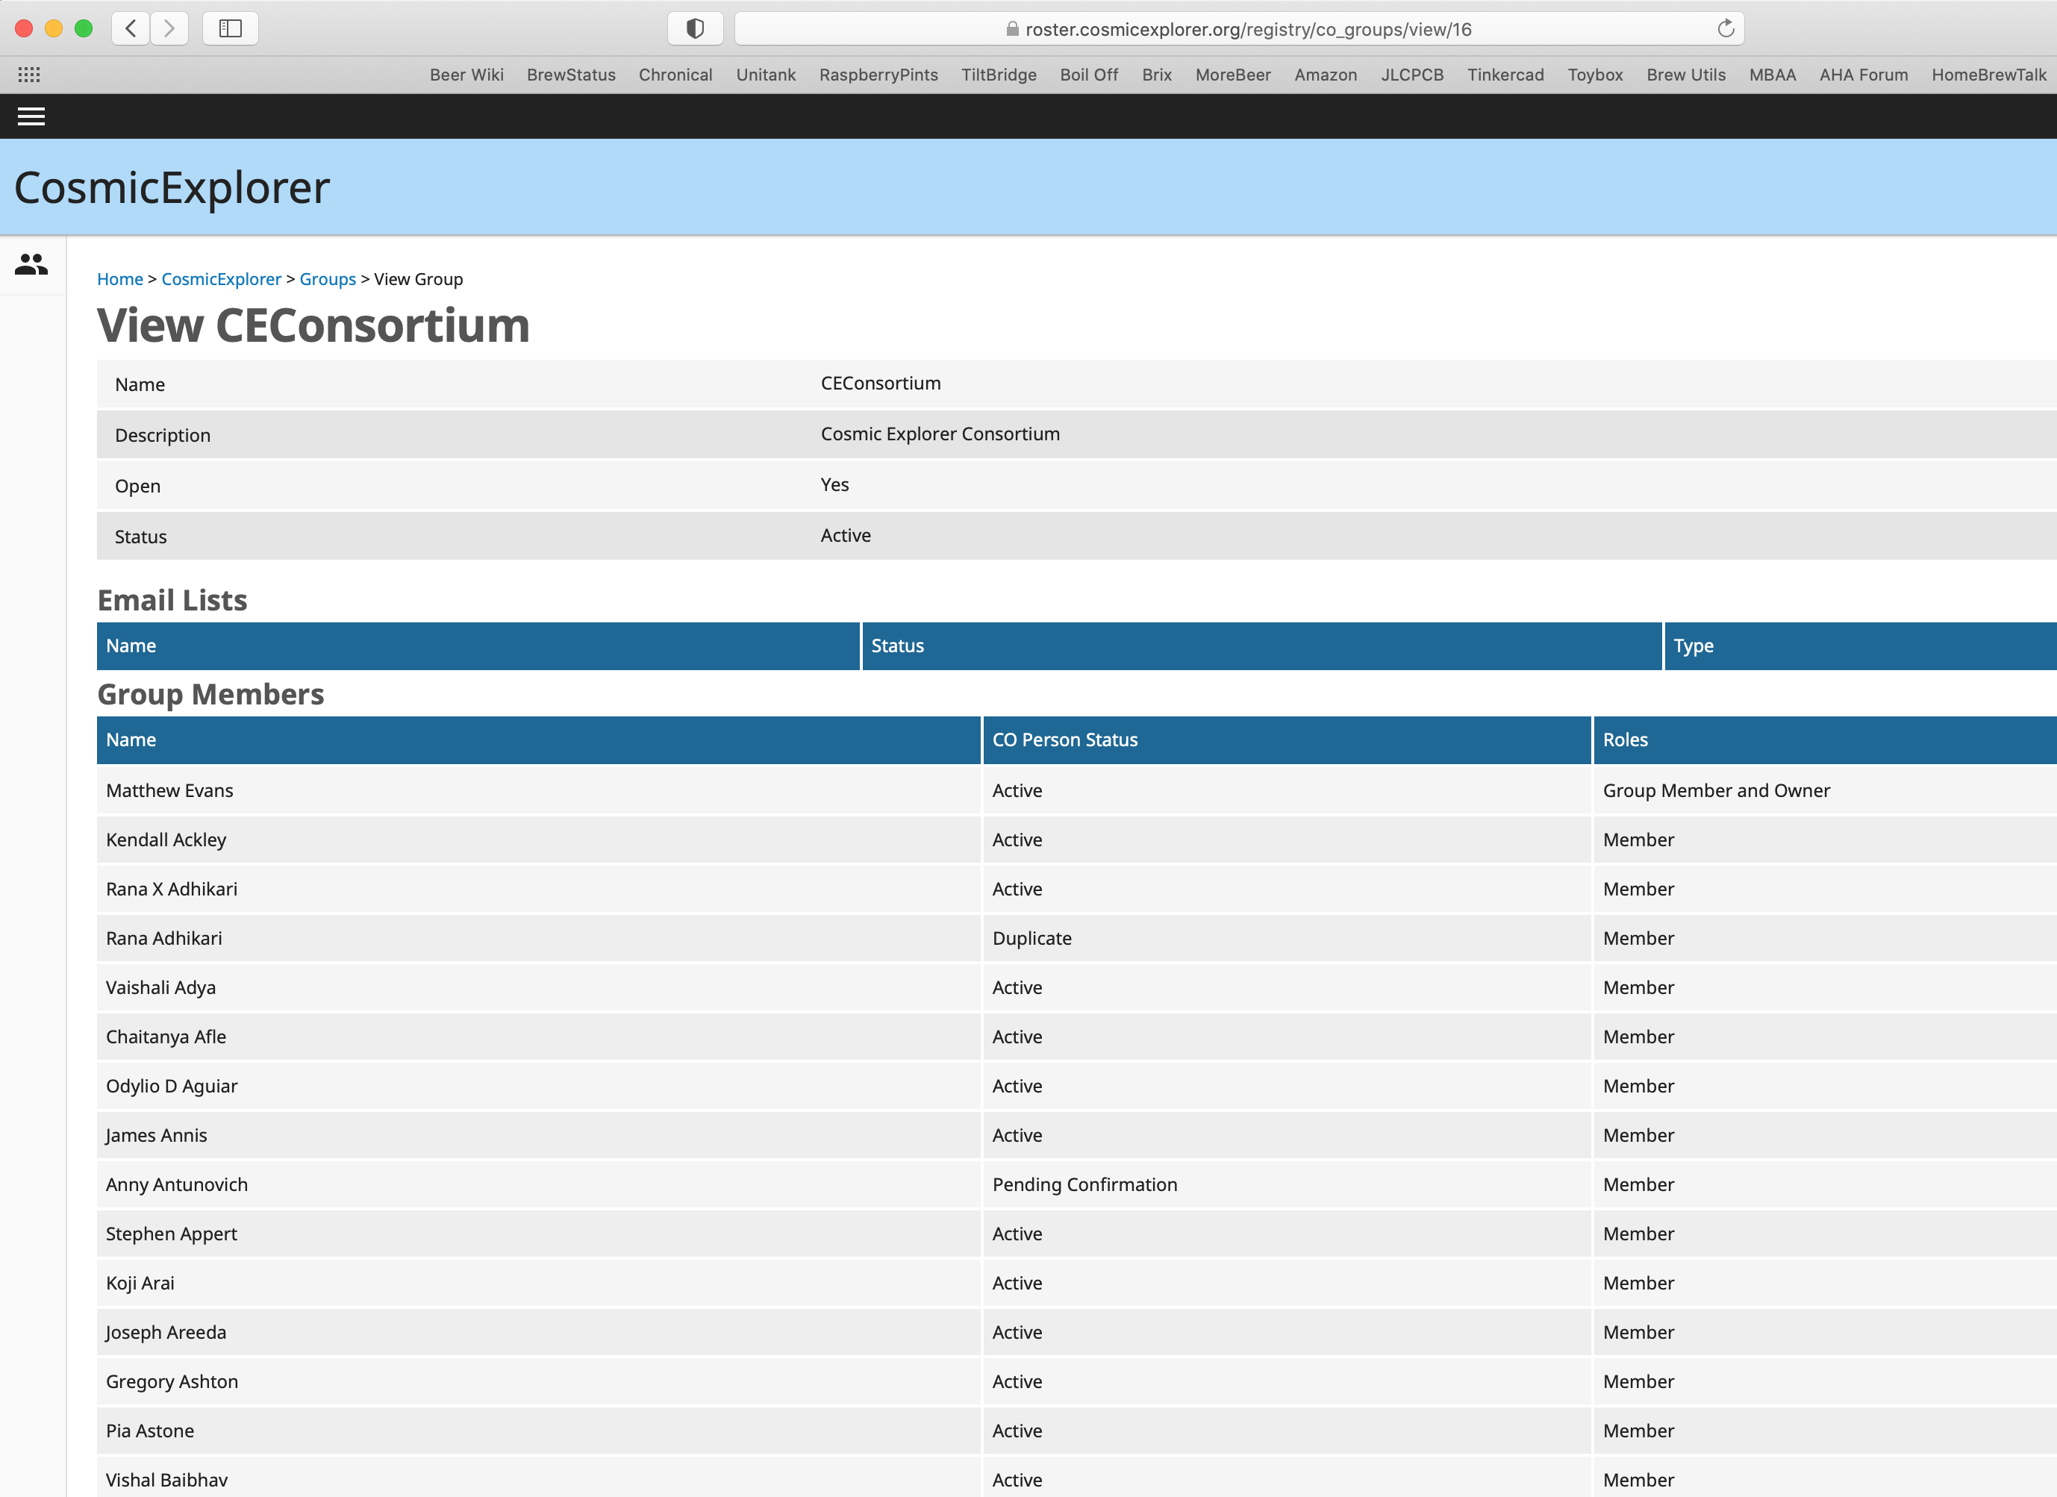Open the Brix bookmark
Viewport: 2057px width, 1497px height.
(x=1158, y=75)
